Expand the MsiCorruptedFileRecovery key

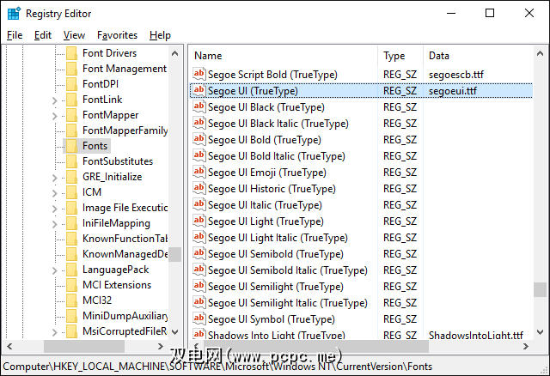point(54,332)
